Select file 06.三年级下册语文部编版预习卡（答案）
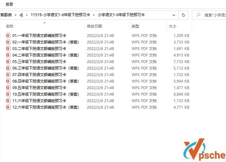The width and height of the screenshot is (226, 162). pos(46,68)
